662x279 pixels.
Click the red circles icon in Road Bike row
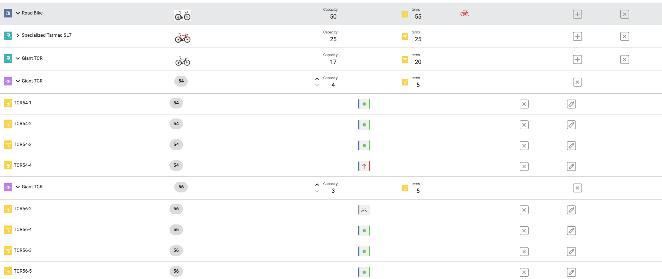tap(465, 13)
